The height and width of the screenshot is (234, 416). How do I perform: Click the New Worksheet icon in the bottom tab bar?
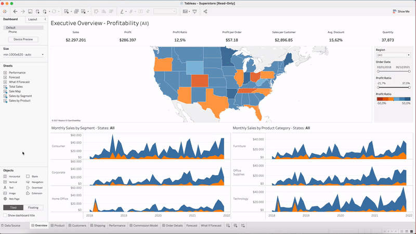[228, 226]
